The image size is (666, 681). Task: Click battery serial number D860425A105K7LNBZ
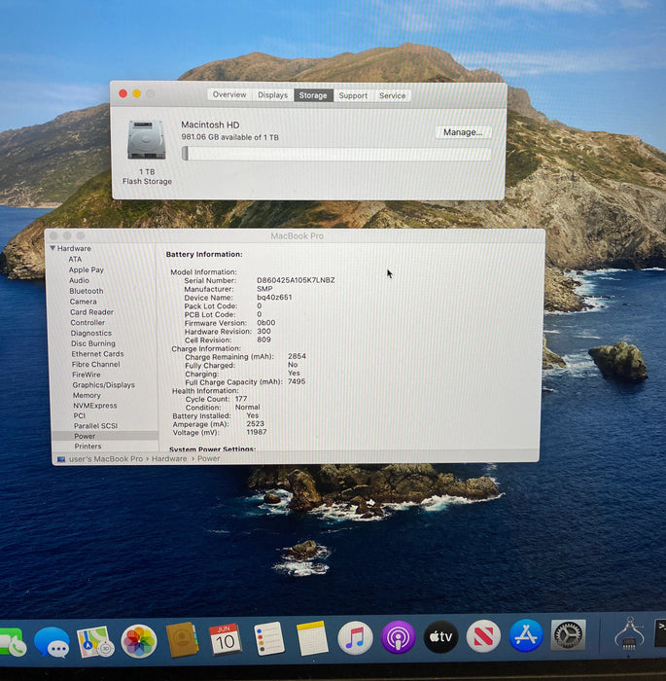click(296, 280)
